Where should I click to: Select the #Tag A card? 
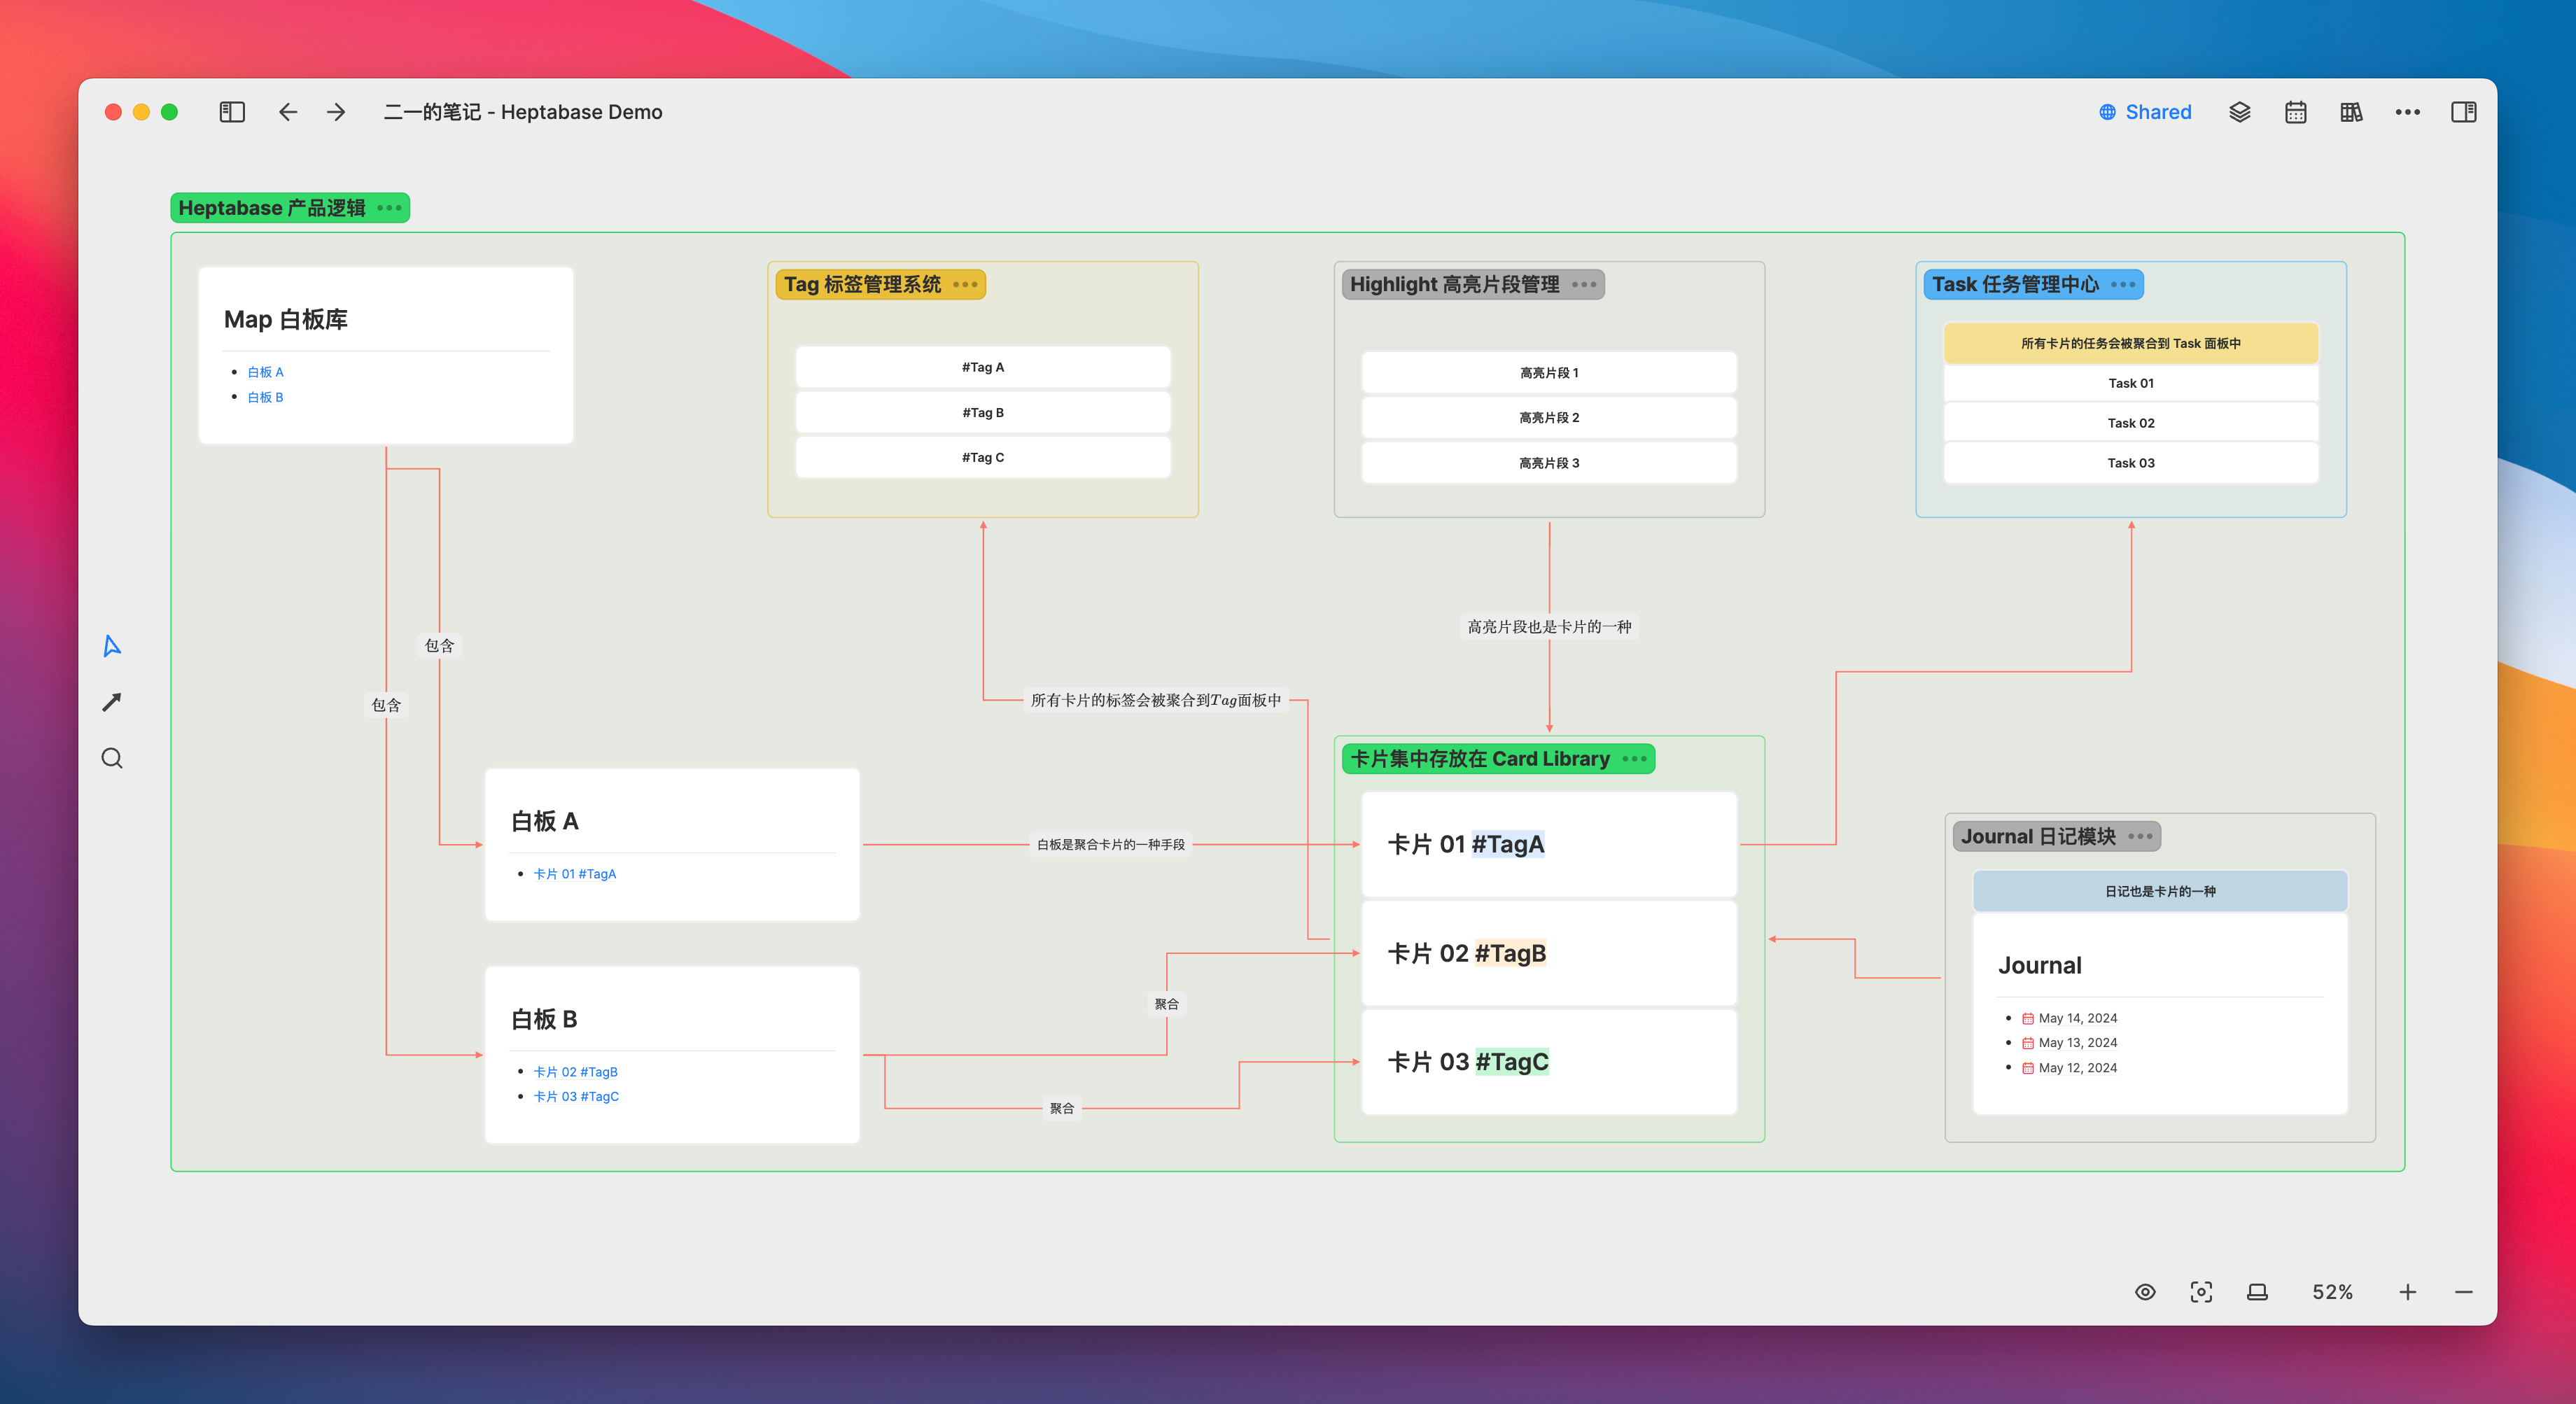pos(983,367)
